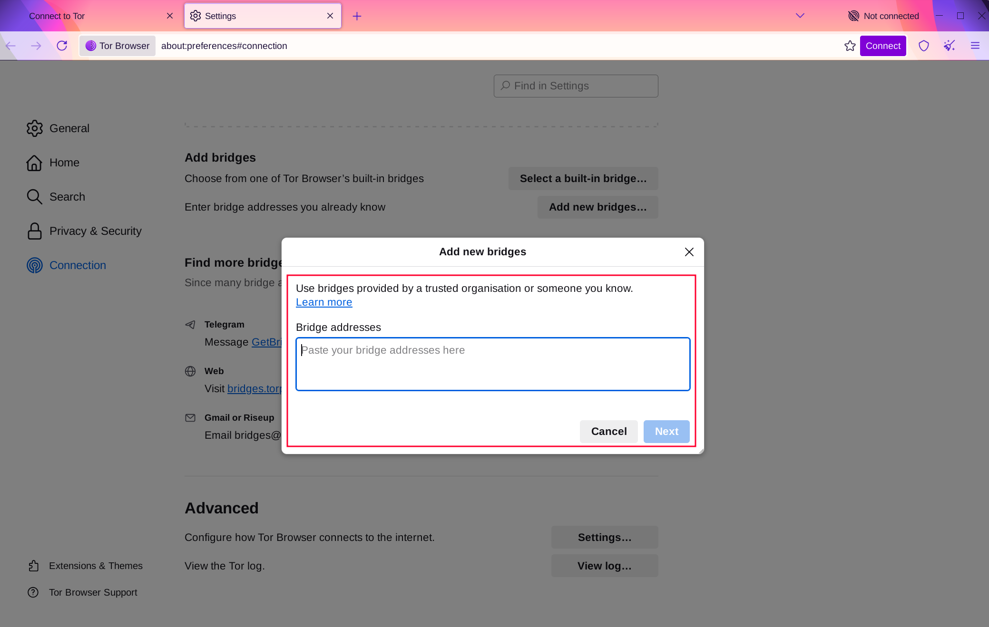Close the Connect to Tor tab
Screen dimensions: 989x627
[x=170, y=16]
